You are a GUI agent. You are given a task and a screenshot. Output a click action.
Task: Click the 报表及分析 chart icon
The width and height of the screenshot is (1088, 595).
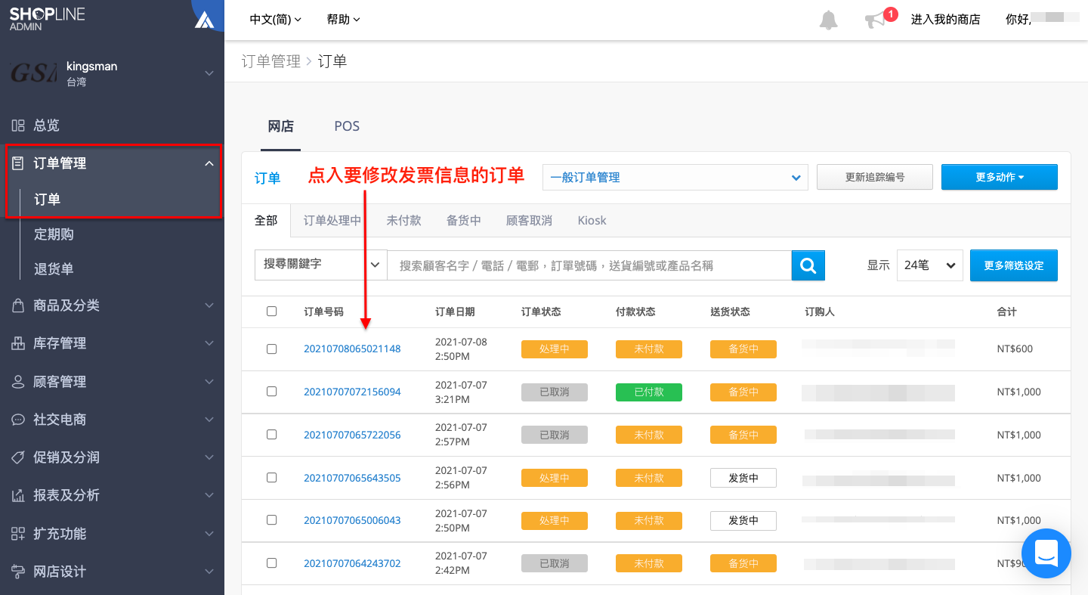click(x=18, y=496)
